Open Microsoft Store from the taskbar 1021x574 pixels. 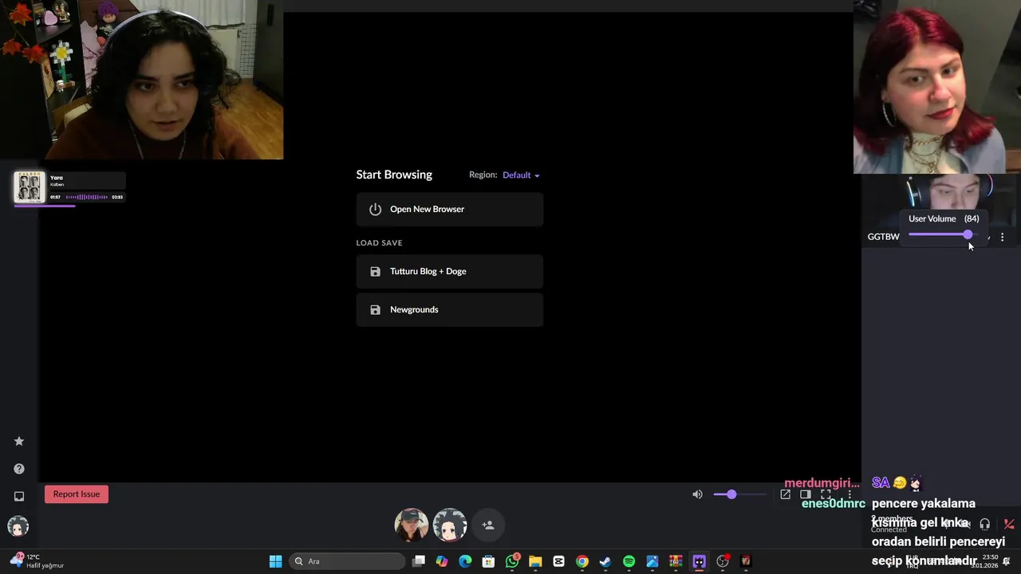[x=488, y=561]
